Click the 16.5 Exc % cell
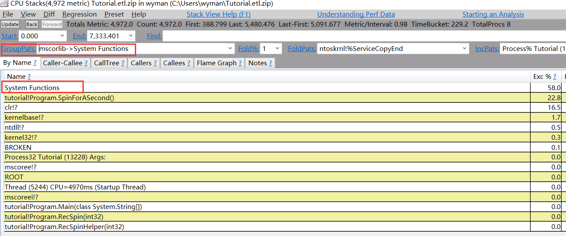The image size is (566, 236). pos(546,108)
